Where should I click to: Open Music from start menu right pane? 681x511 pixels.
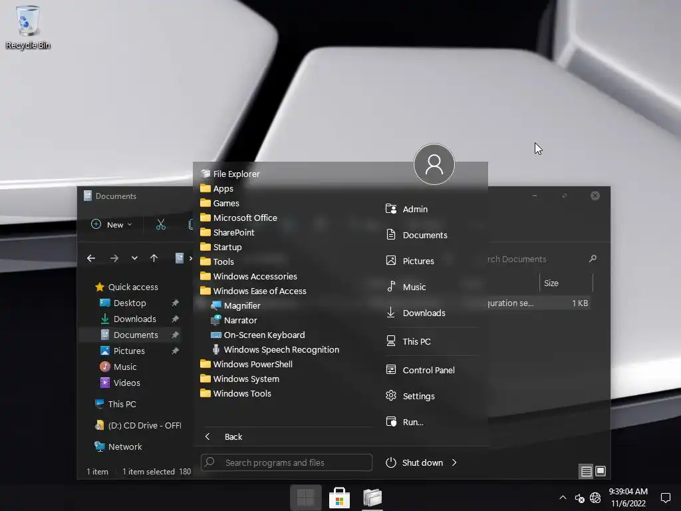406,287
